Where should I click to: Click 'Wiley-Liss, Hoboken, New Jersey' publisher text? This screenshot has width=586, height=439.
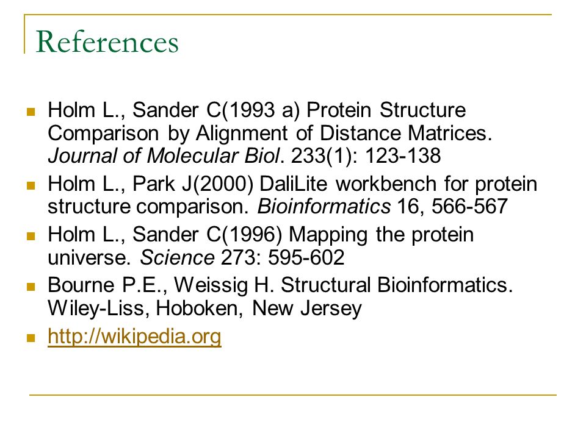point(205,309)
